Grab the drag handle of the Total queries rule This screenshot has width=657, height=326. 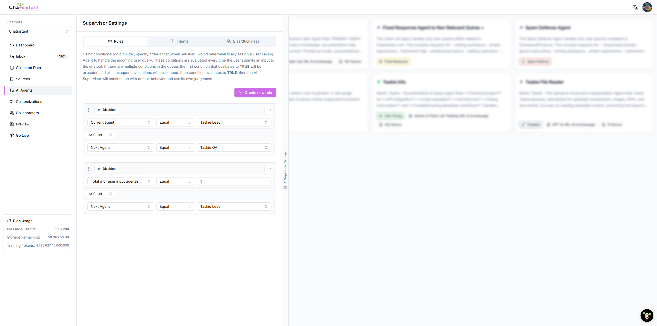[x=88, y=169]
